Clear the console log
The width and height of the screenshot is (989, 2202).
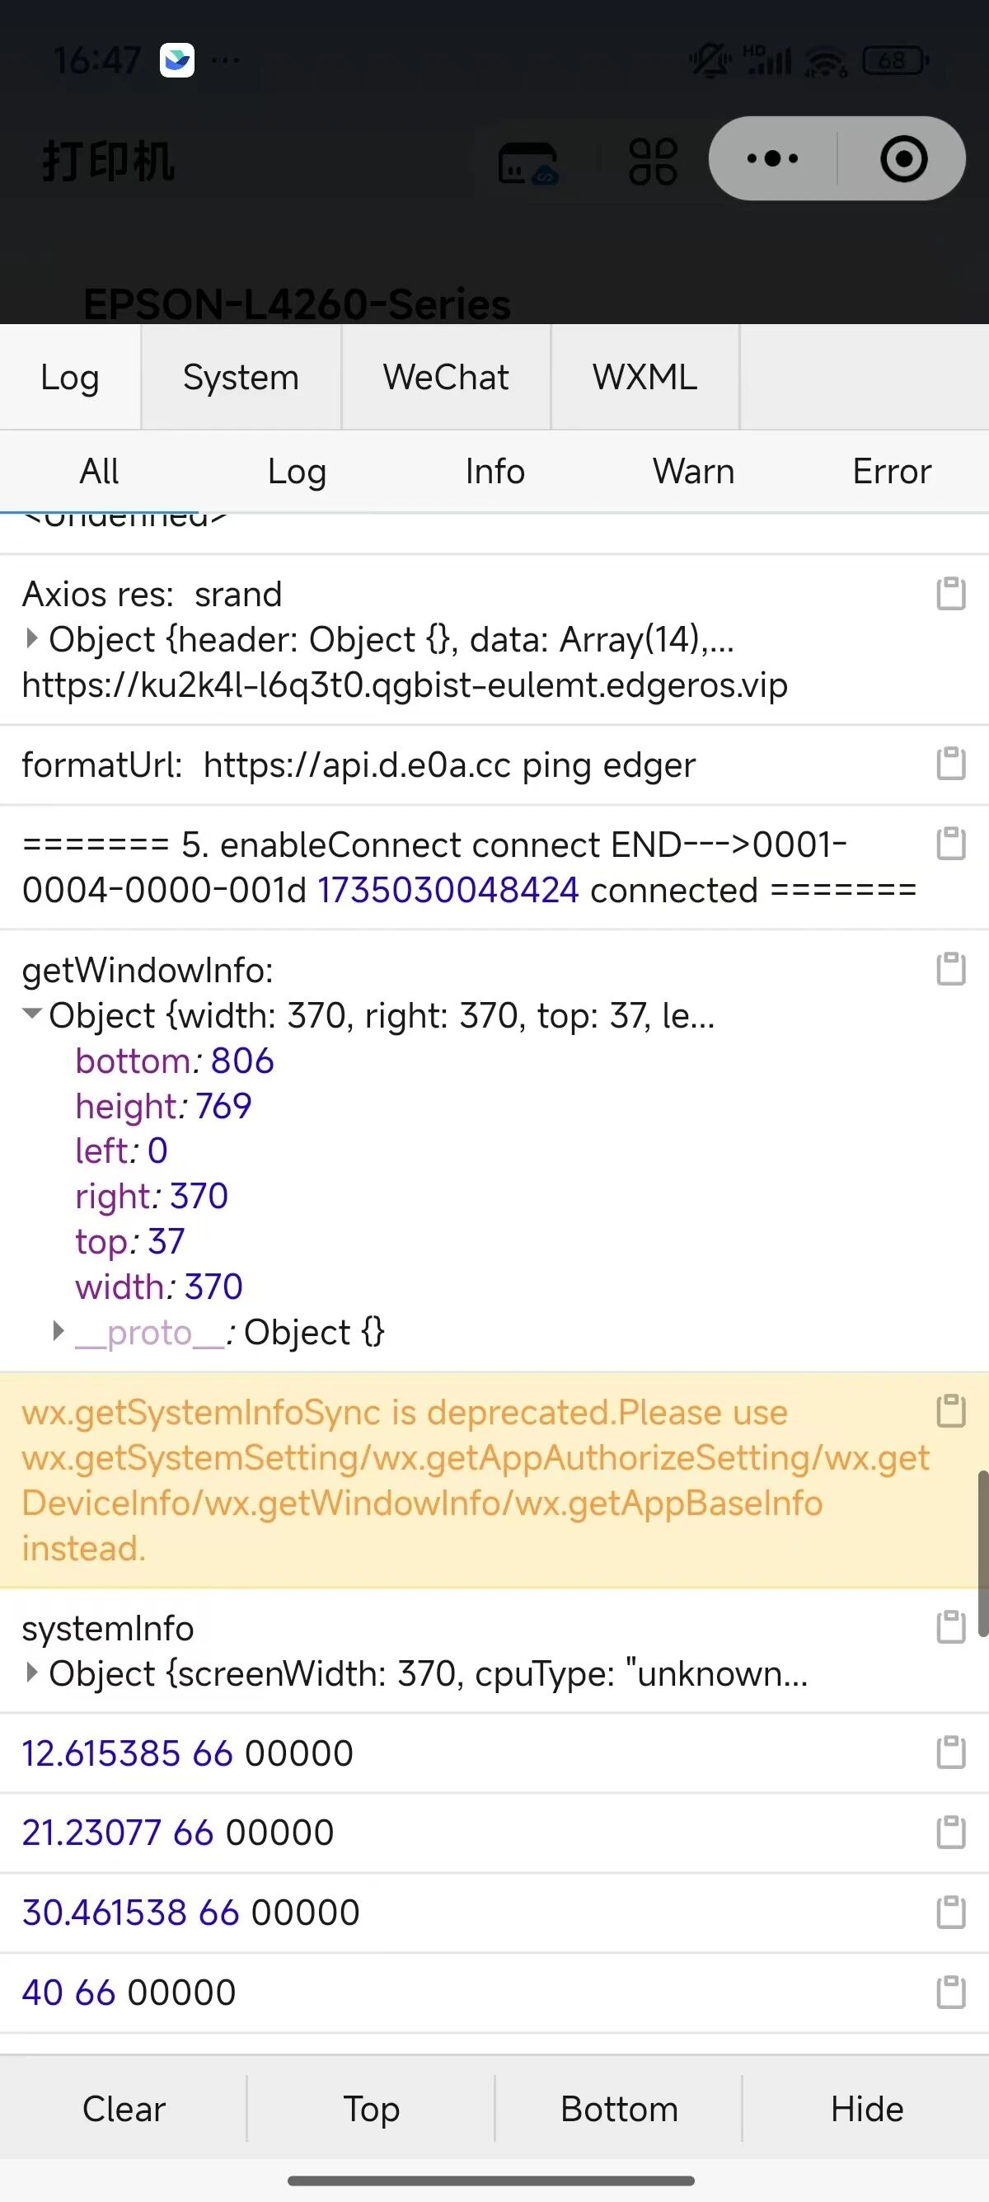[x=124, y=2109]
